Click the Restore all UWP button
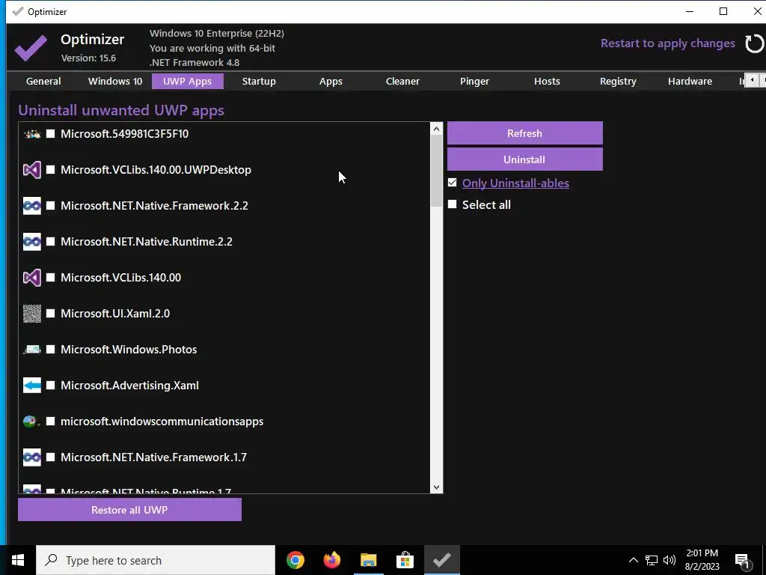Viewport: 766px width, 575px height. (x=129, y=509)
